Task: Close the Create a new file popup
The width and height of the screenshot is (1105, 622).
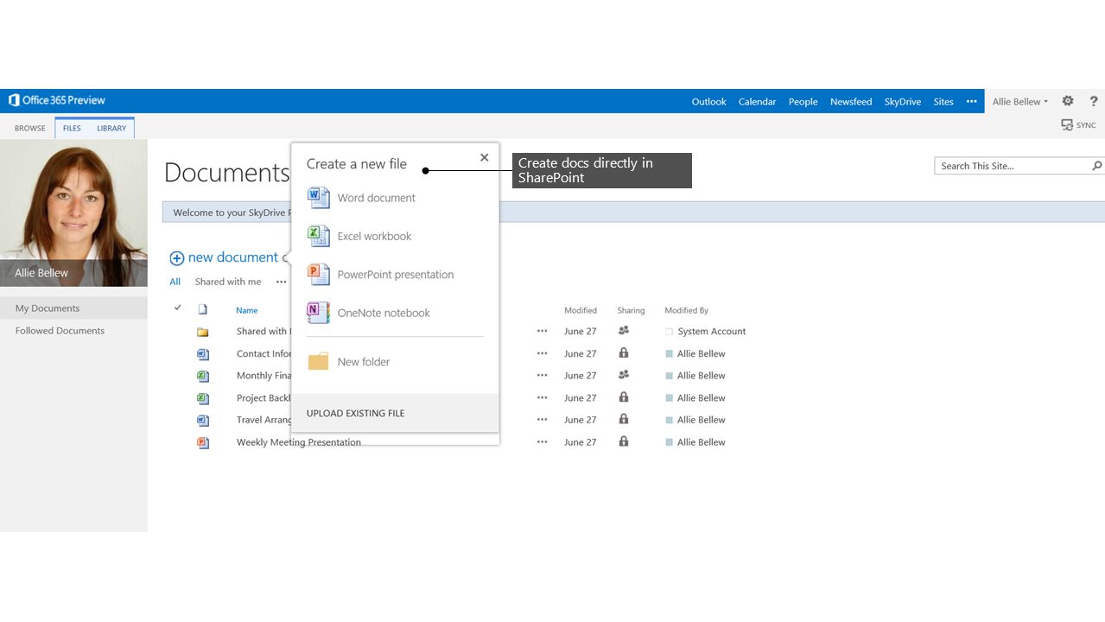Action: [x=485, y=157]
